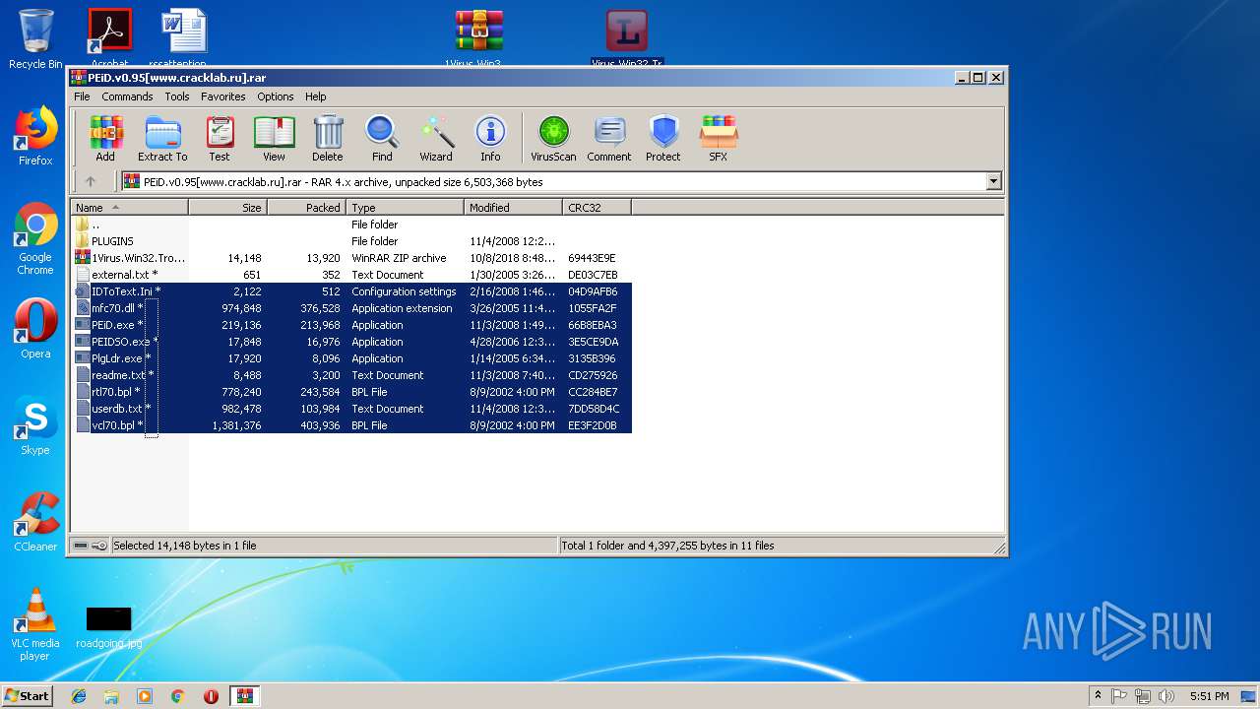Select PEIDSO.exe file row
Viewport: 1260px width, 709px height.
coord(351,342)
